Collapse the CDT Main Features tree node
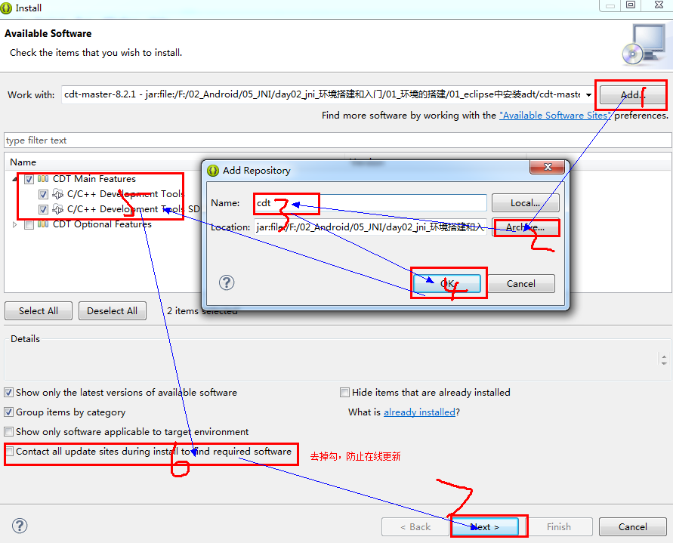673x543 pixels. [15, 179]
